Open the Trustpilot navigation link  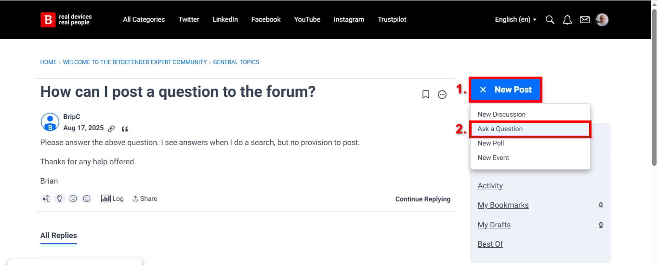pyautogui.click(x=392, y=20)
